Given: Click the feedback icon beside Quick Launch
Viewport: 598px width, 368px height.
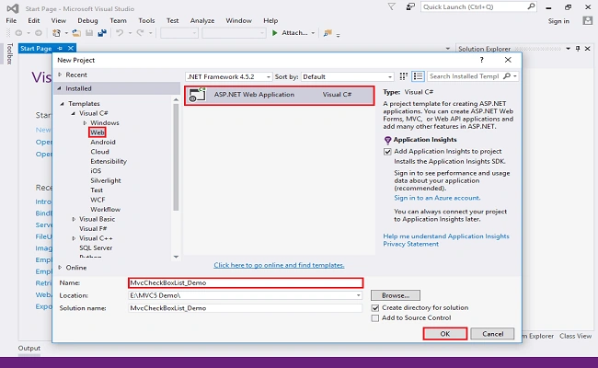Looking at the screenshot, I should (x=410, y=6).
